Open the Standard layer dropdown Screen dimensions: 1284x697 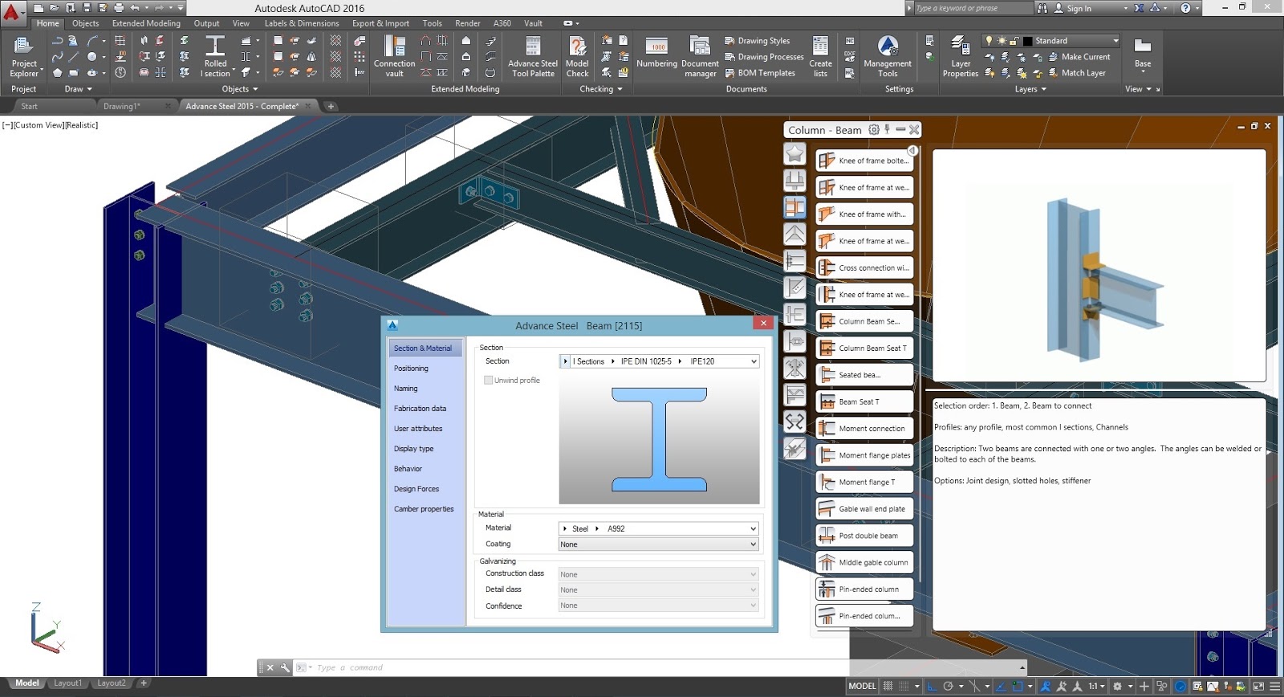click(x=1115, y=40)
